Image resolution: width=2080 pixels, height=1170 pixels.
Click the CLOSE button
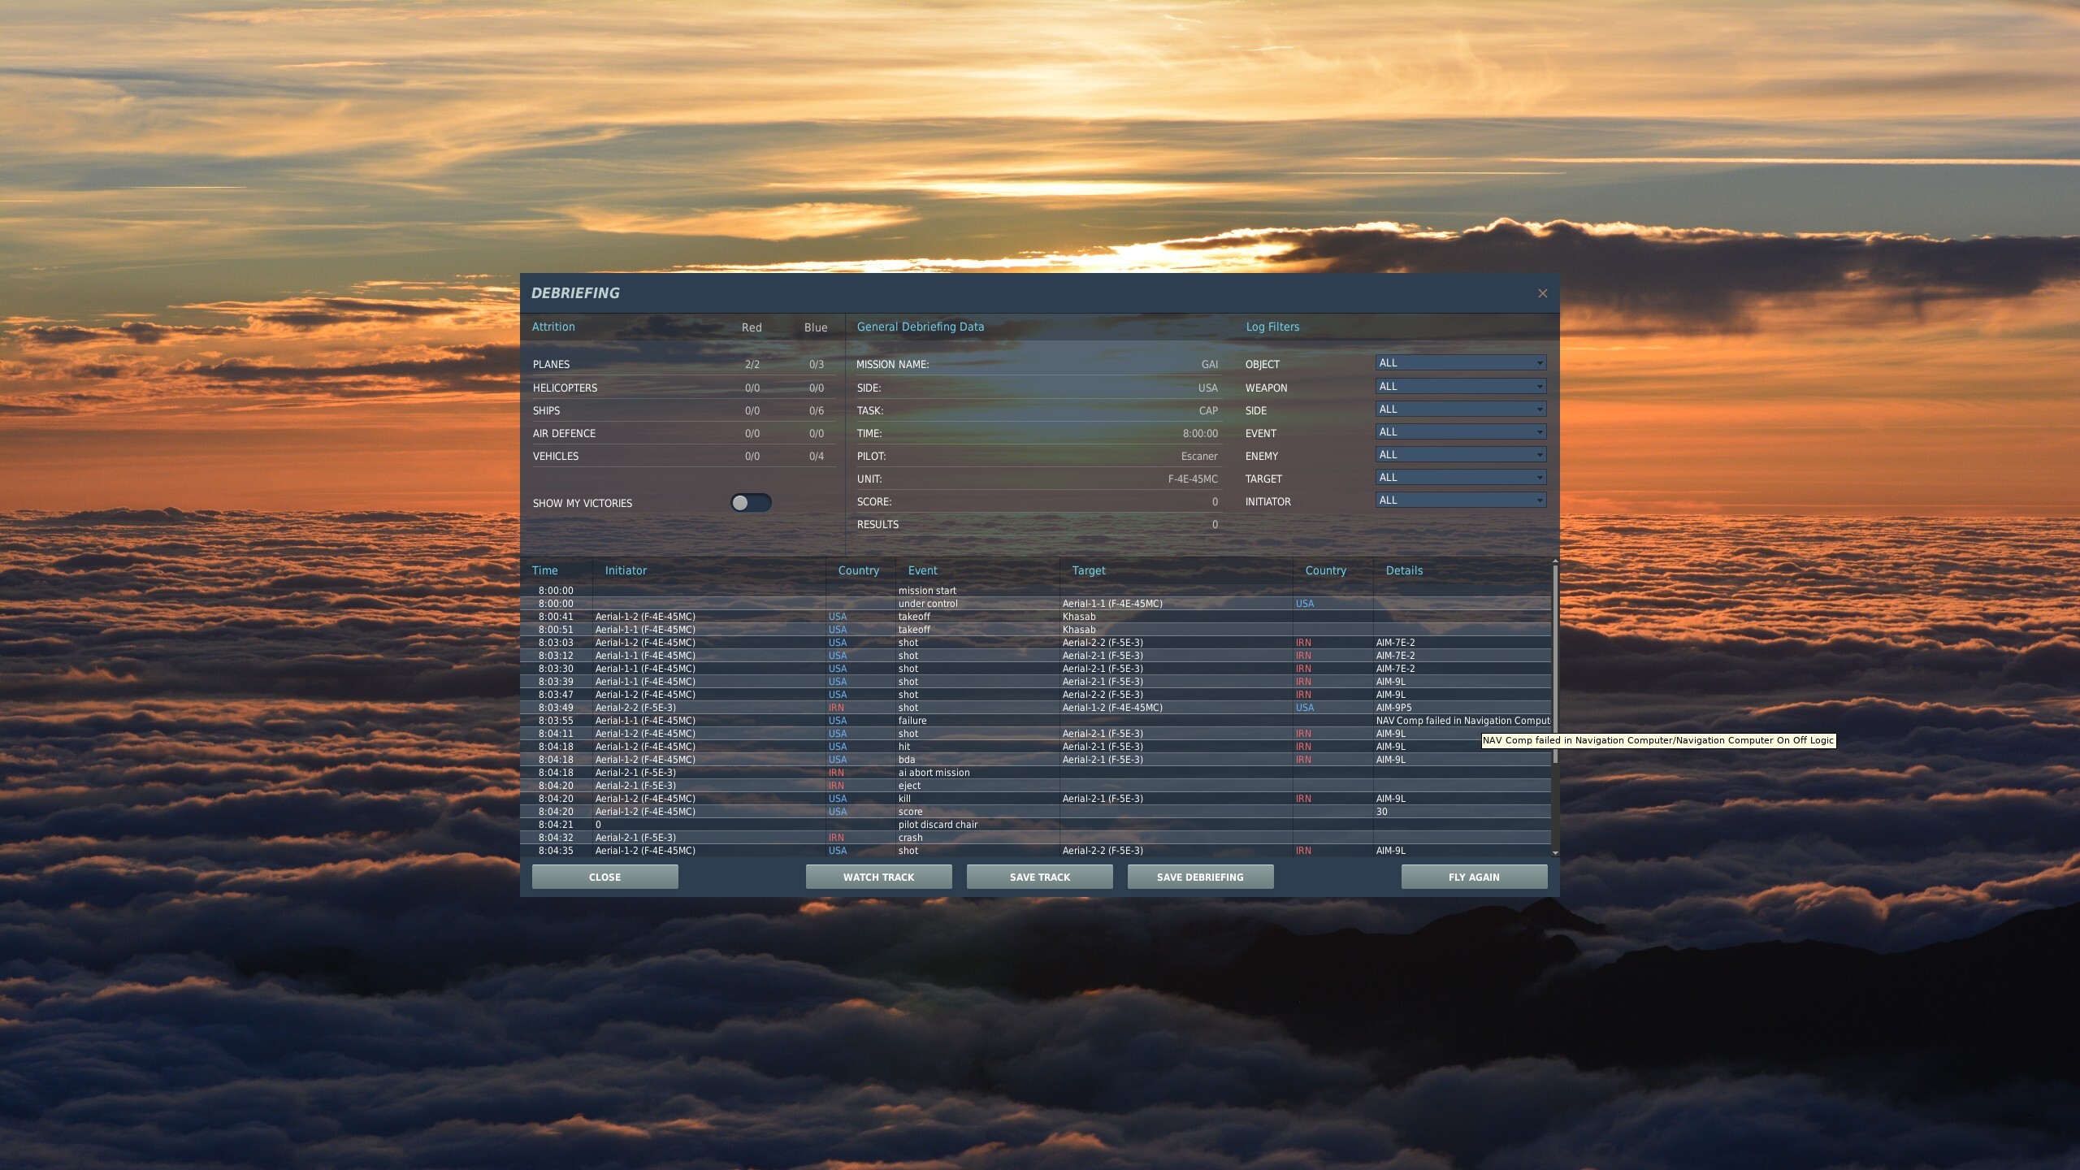click(604, 877)
